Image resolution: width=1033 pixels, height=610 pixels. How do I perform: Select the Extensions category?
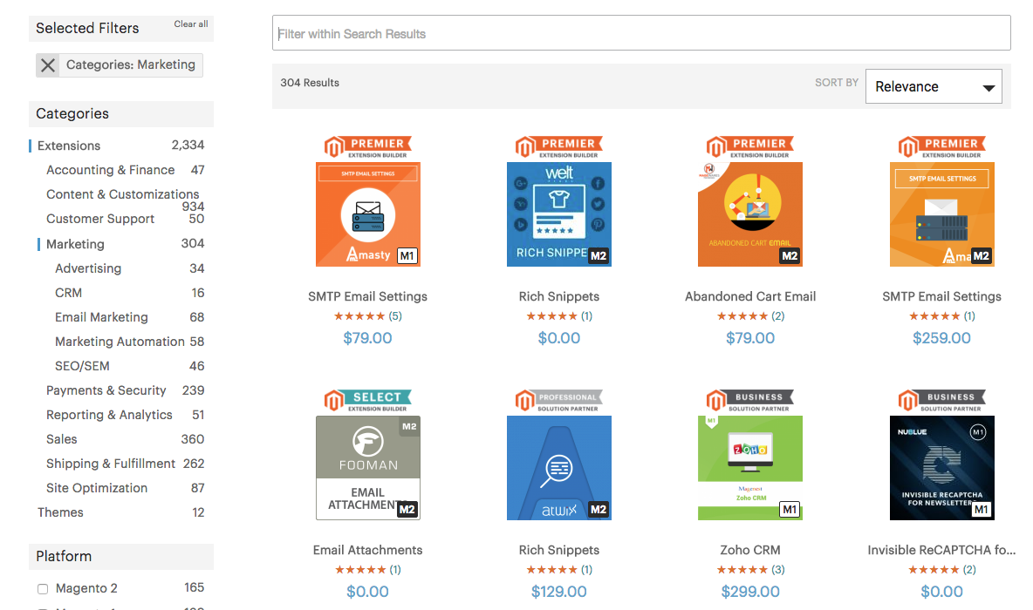(x=69, y=146)
